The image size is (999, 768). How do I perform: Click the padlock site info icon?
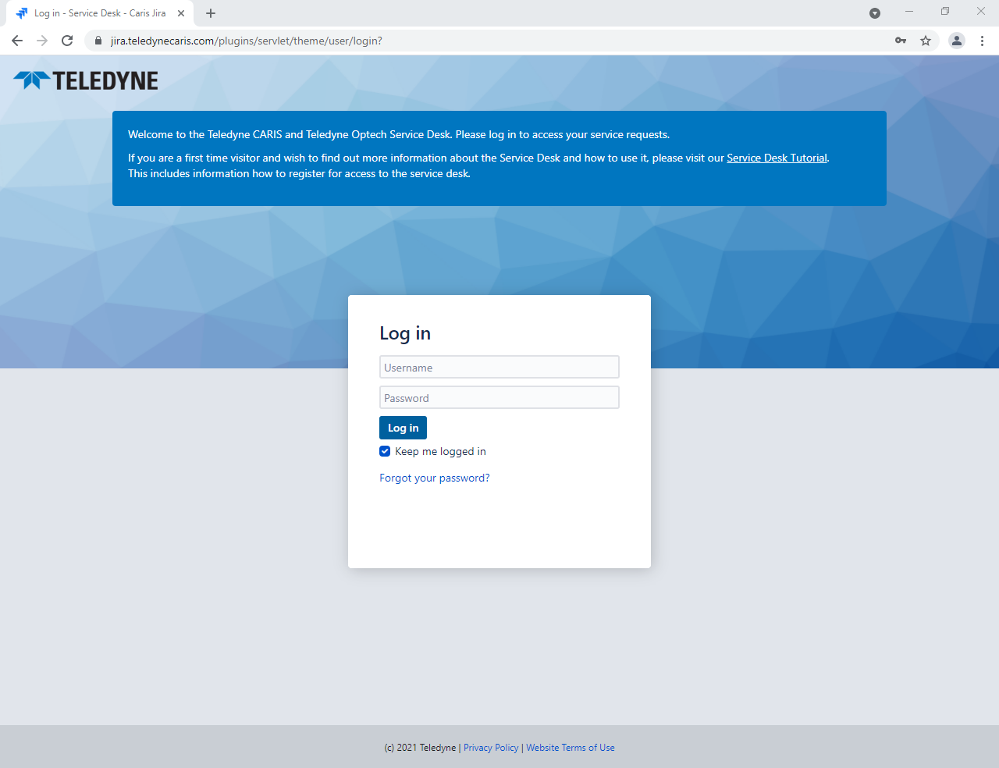pyautogui.click(x=98, y=41)
